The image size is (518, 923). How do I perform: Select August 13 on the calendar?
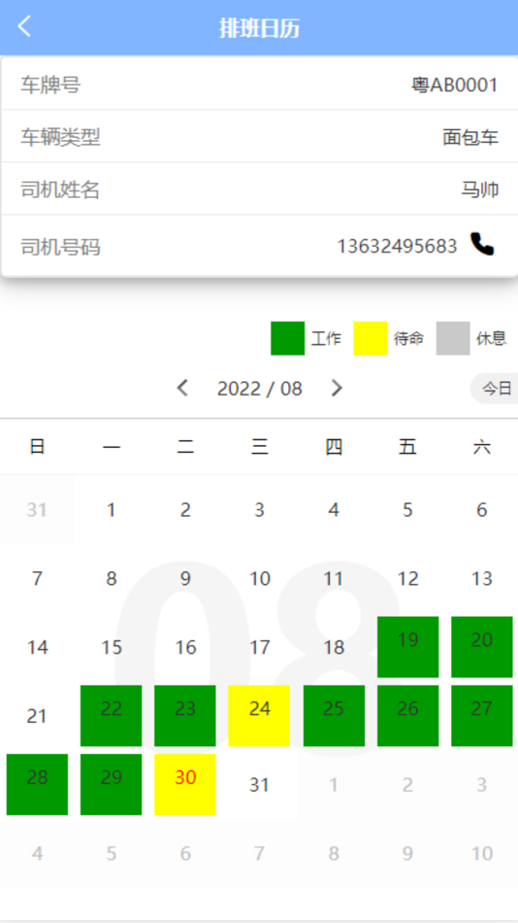[481, 578]
